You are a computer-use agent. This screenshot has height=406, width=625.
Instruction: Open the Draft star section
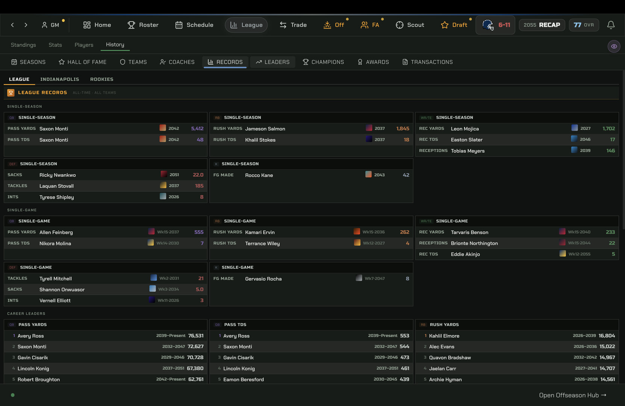454,25
